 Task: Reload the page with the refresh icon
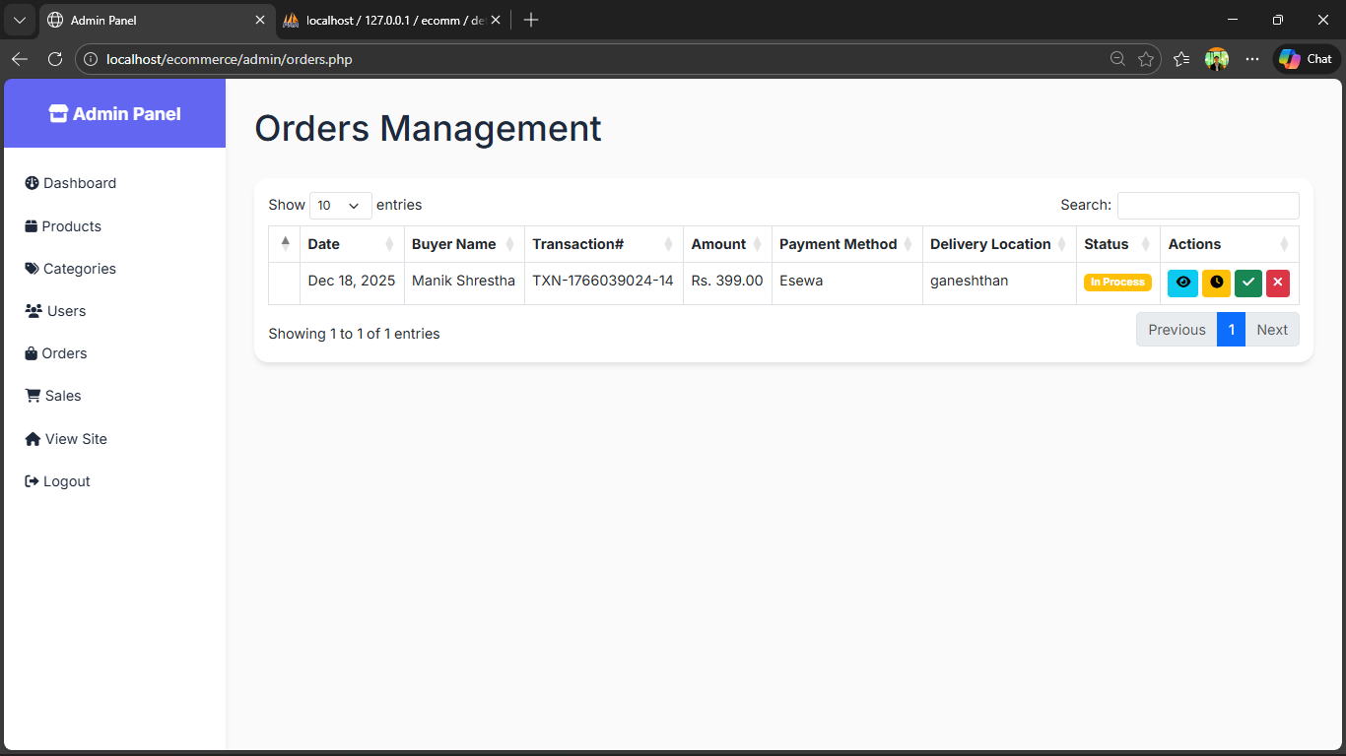[55, 59]
